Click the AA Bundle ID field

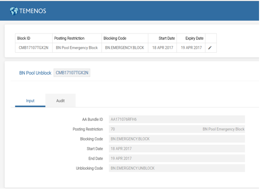(x=177, y=119)
